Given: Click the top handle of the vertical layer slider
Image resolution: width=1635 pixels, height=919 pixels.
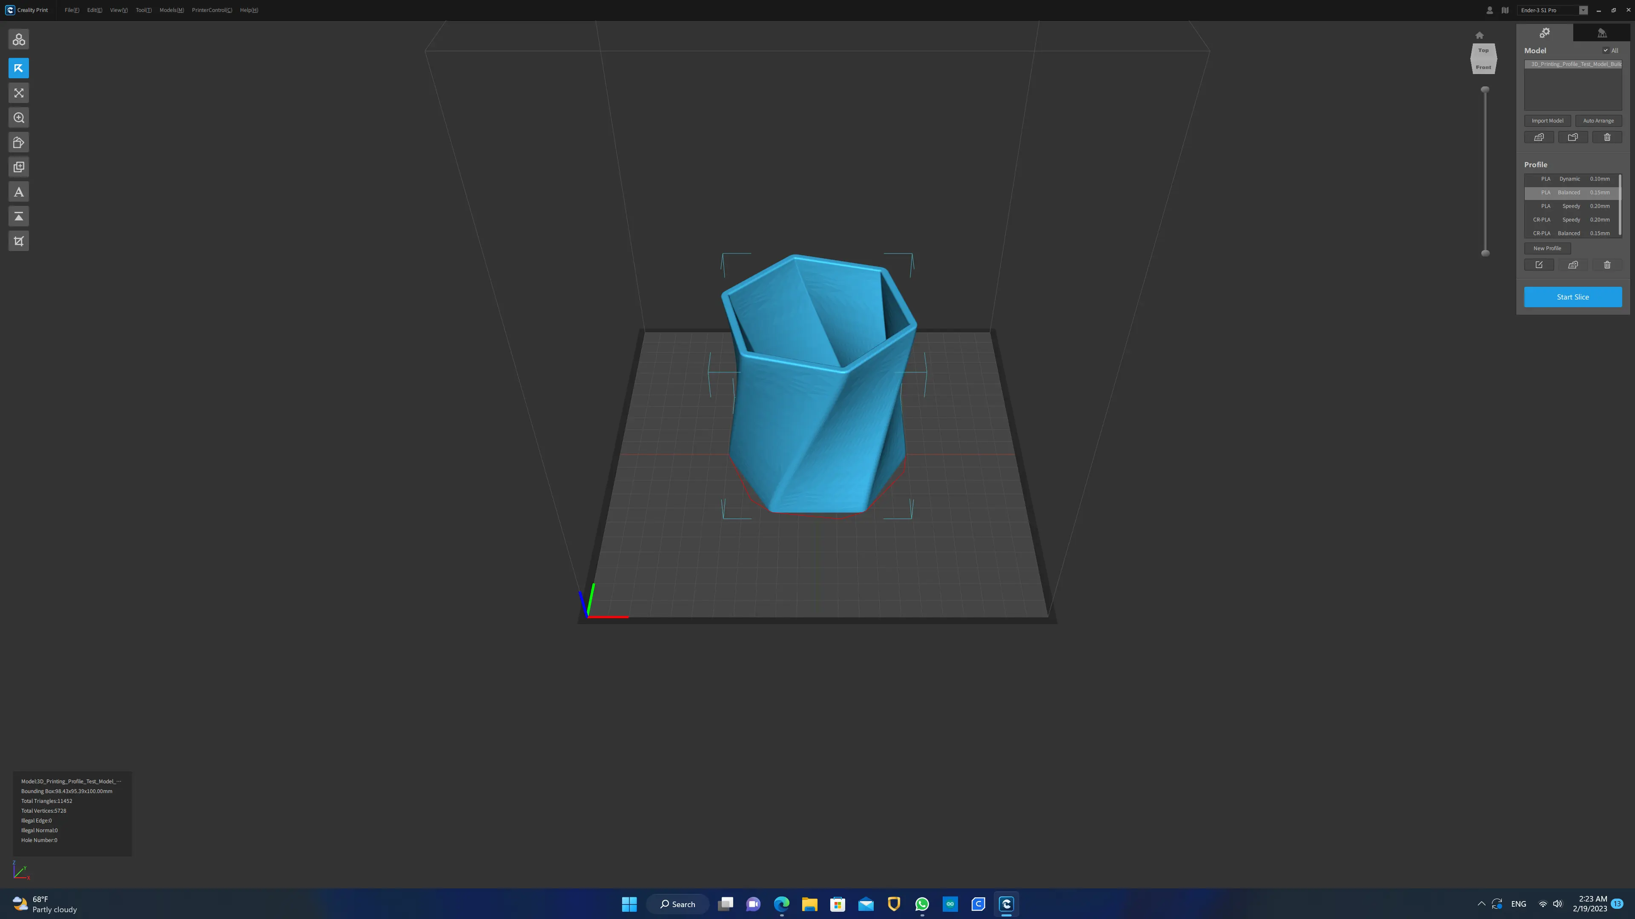Looking at the screenshot, I should click(1485, 90).
